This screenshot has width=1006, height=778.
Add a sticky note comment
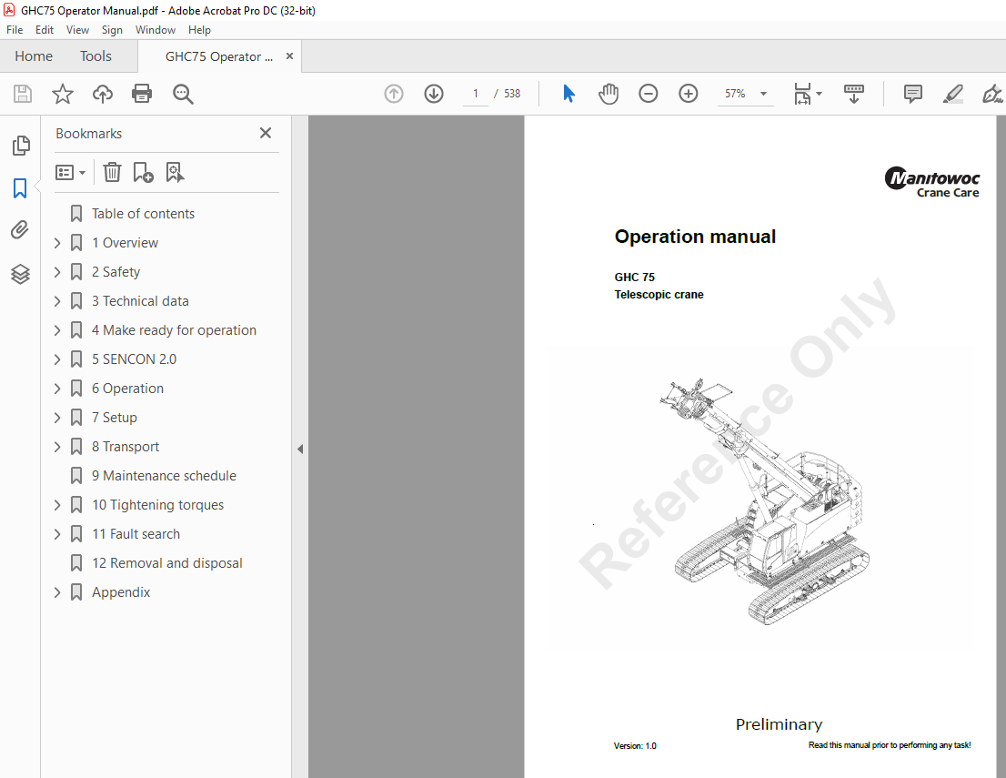click(913, 94)
